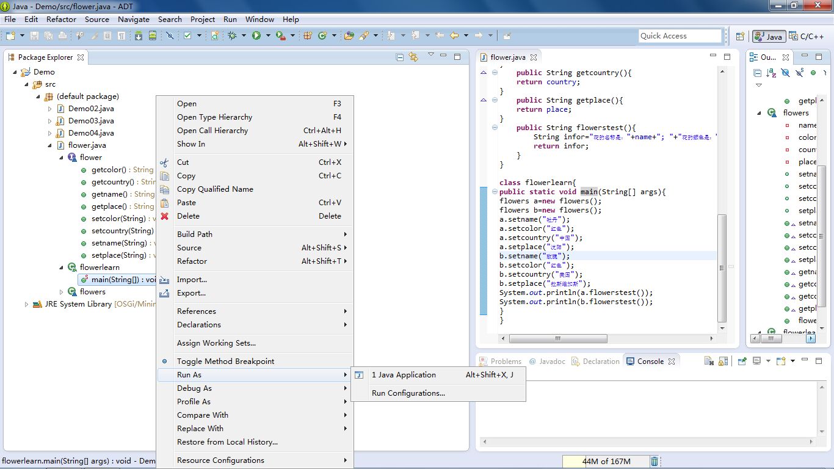Click the New file toolbar icon
This screenshot has height=469, width=834.
10,36
